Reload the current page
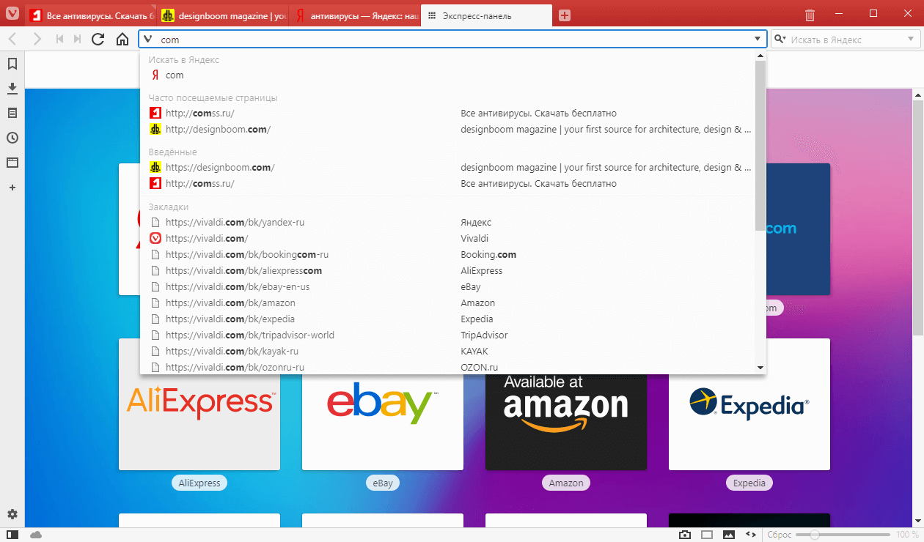This screenshot has height=542, width=924. click(98, 39)
